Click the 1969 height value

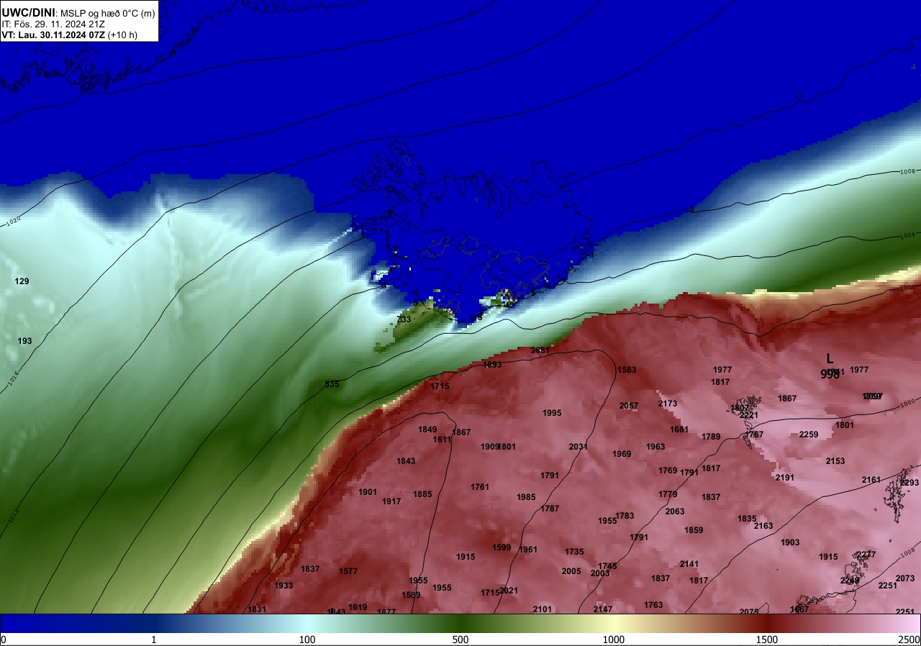622,454
